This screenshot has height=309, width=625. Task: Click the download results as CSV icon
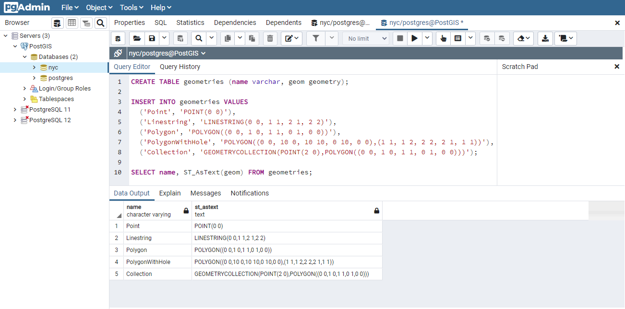pyautogui.click(x=545, y=39)
